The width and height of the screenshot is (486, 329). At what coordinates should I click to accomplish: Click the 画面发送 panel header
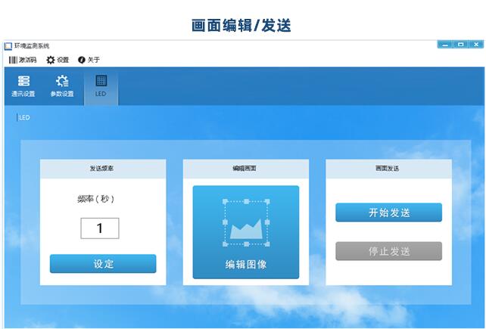click(x=388, y=169)
